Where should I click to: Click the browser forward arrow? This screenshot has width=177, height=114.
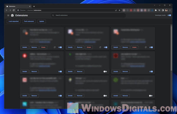click(x=10, y=10)
